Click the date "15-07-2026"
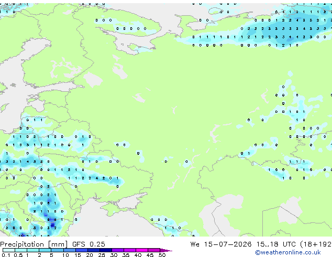Screen dimensions: 332x257 tap(228, 244)
